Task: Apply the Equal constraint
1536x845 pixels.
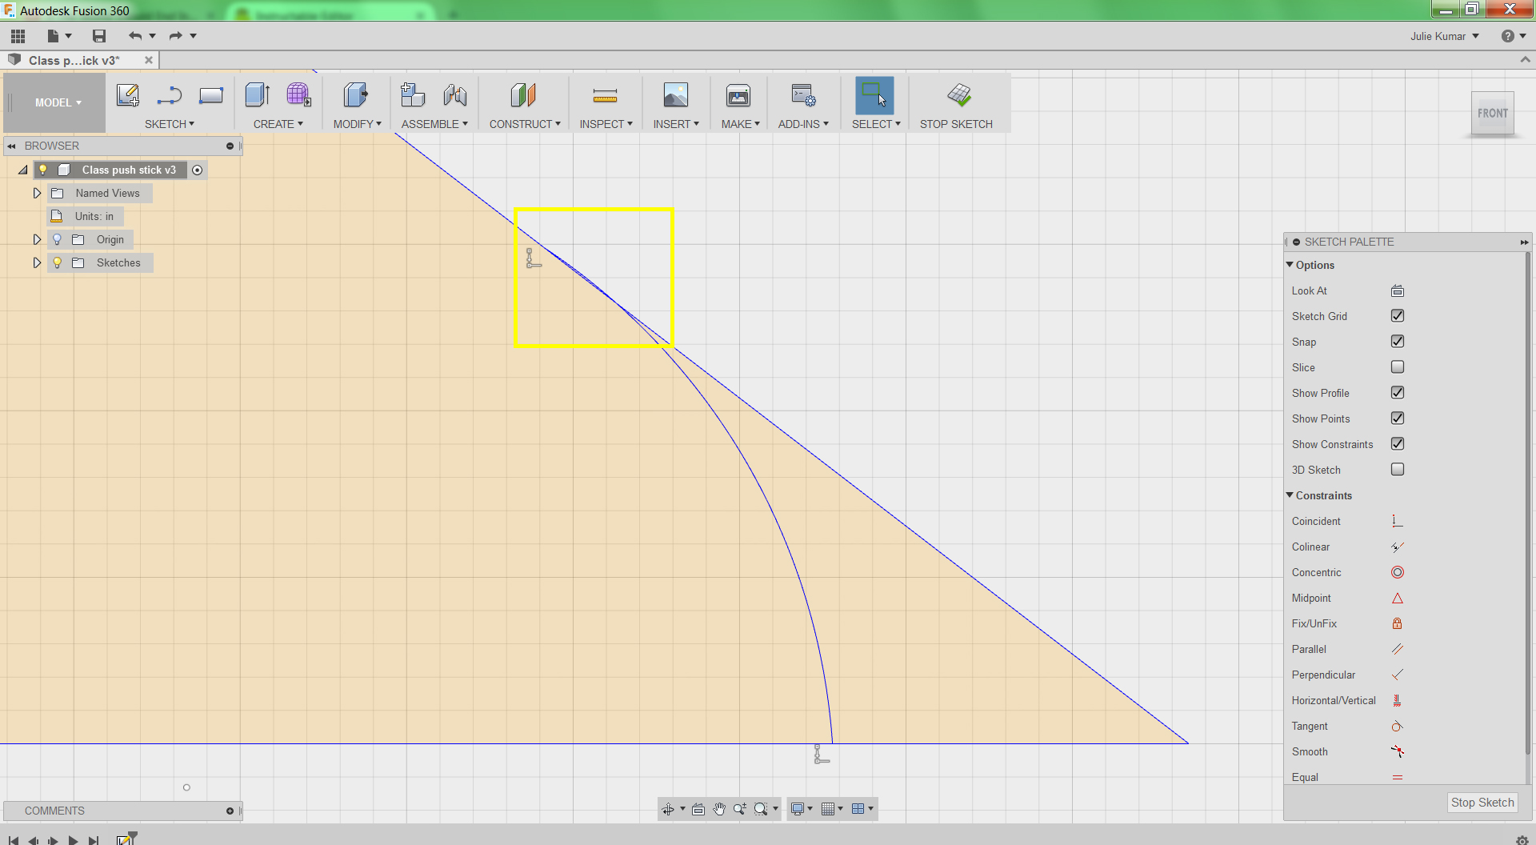Action: tap(1398, 777)
